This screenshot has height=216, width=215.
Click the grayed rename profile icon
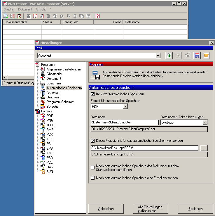178,56
